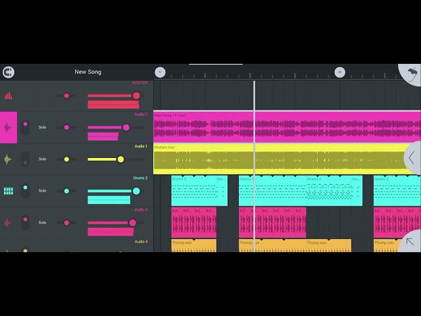Open the FL Studio fruit logo menu
The image size is (421, 316).
coord(410,74)
